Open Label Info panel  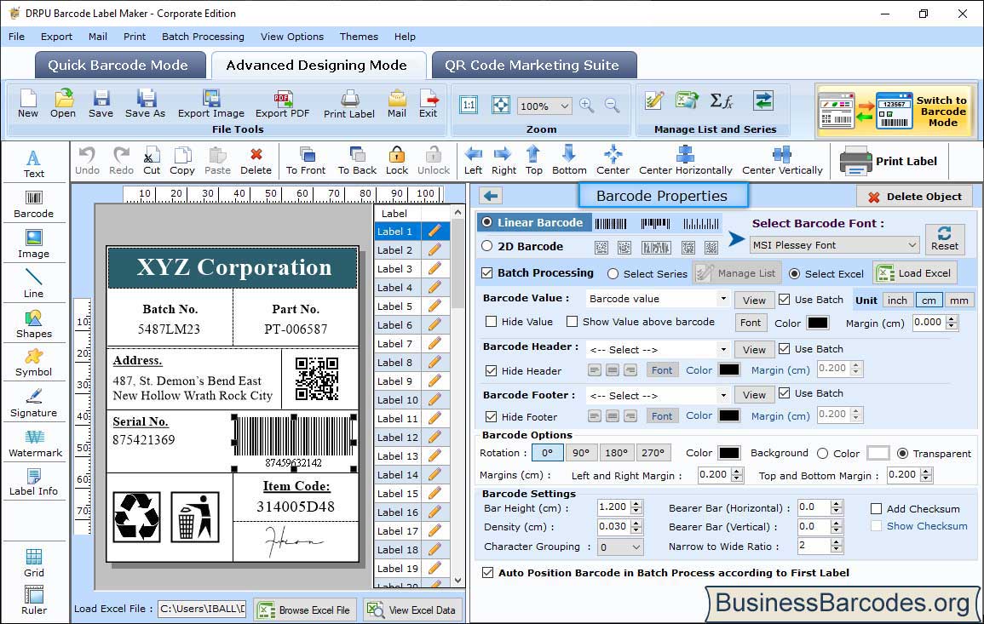click(34, 482)
